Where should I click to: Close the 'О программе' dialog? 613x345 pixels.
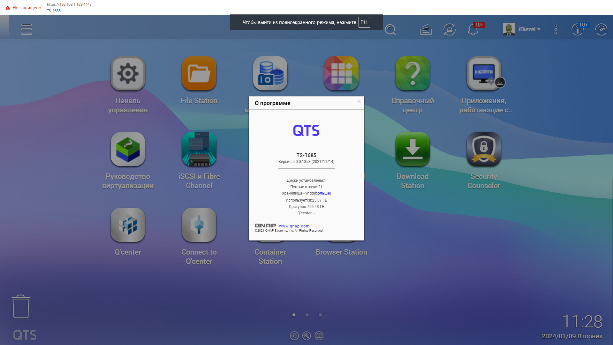coord(359,102)
